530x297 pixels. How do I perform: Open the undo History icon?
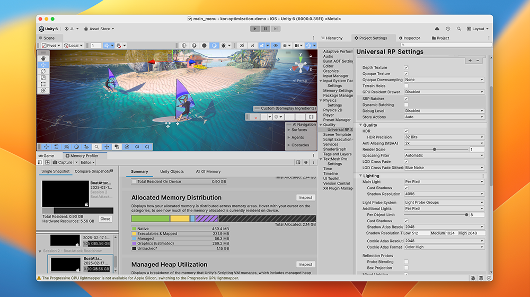(x=448, y=29)
